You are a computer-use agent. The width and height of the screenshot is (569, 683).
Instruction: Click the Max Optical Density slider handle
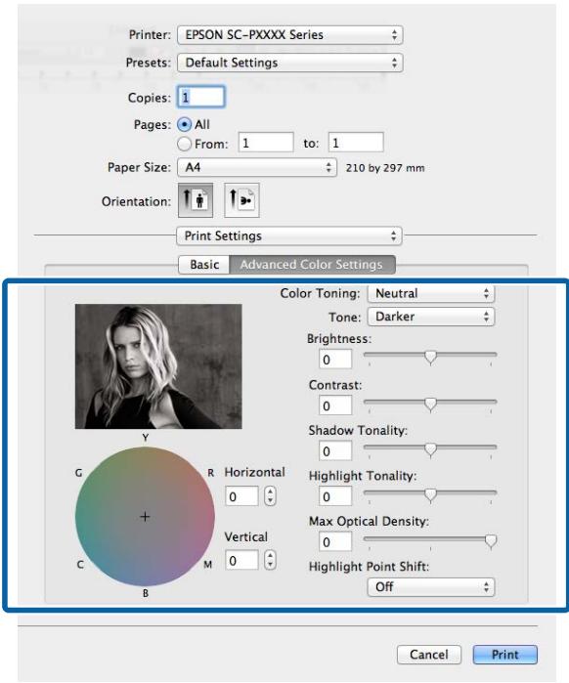pos(491,541)
